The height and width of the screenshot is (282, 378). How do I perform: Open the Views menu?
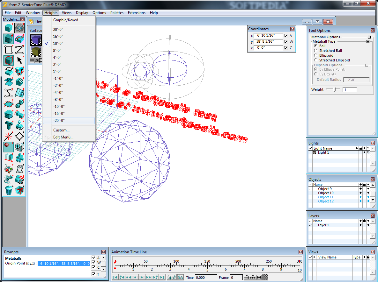[x=67, y=13]
